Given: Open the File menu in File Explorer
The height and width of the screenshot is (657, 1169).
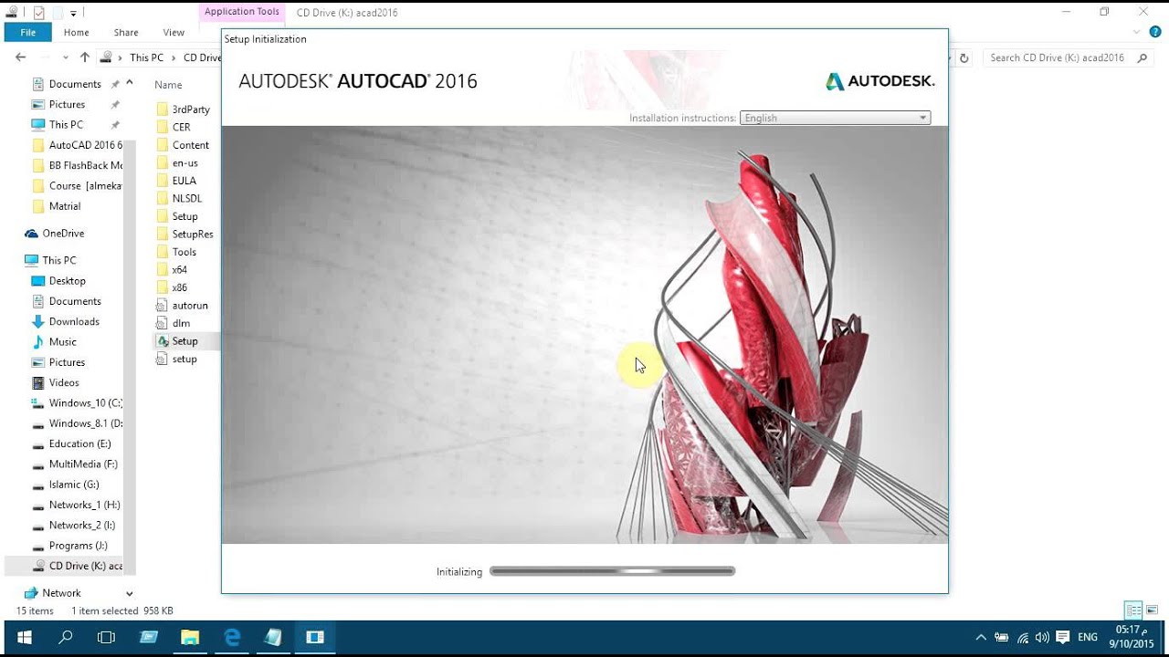Looking at the screenshot, I should click(x=28, y=32).
